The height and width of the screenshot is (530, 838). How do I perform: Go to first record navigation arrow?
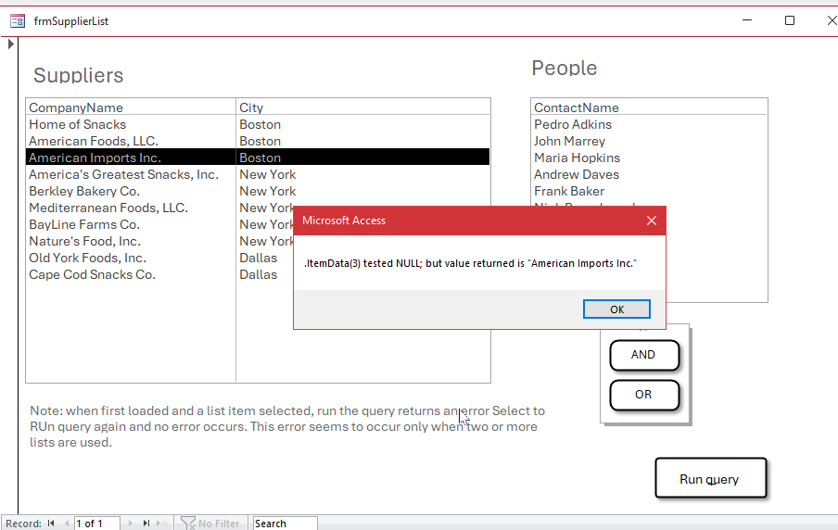tap(52, 524)
